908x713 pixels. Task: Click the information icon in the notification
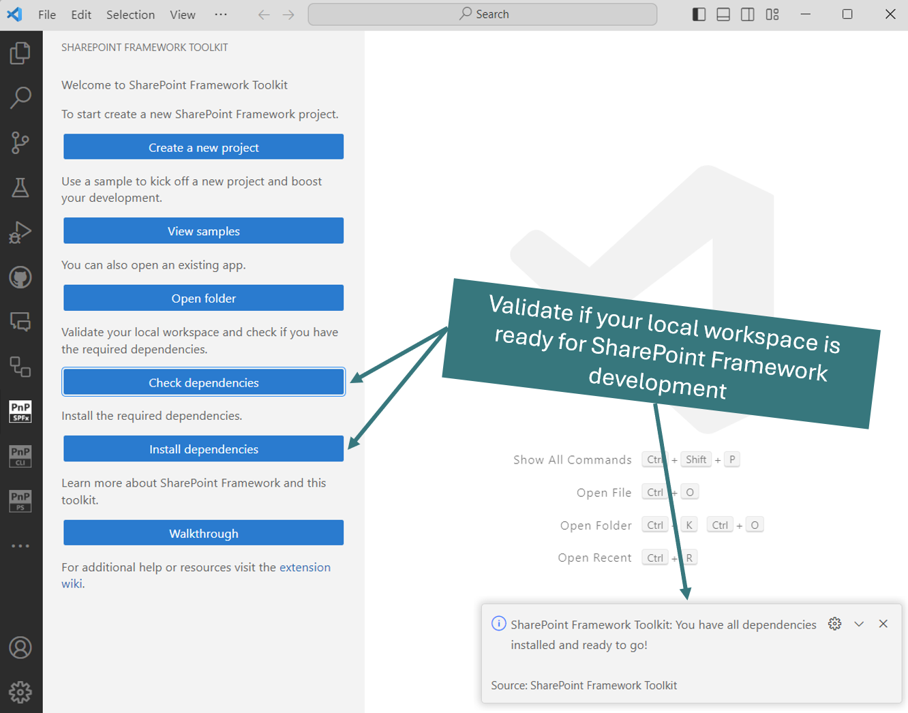tap(499, 624)
